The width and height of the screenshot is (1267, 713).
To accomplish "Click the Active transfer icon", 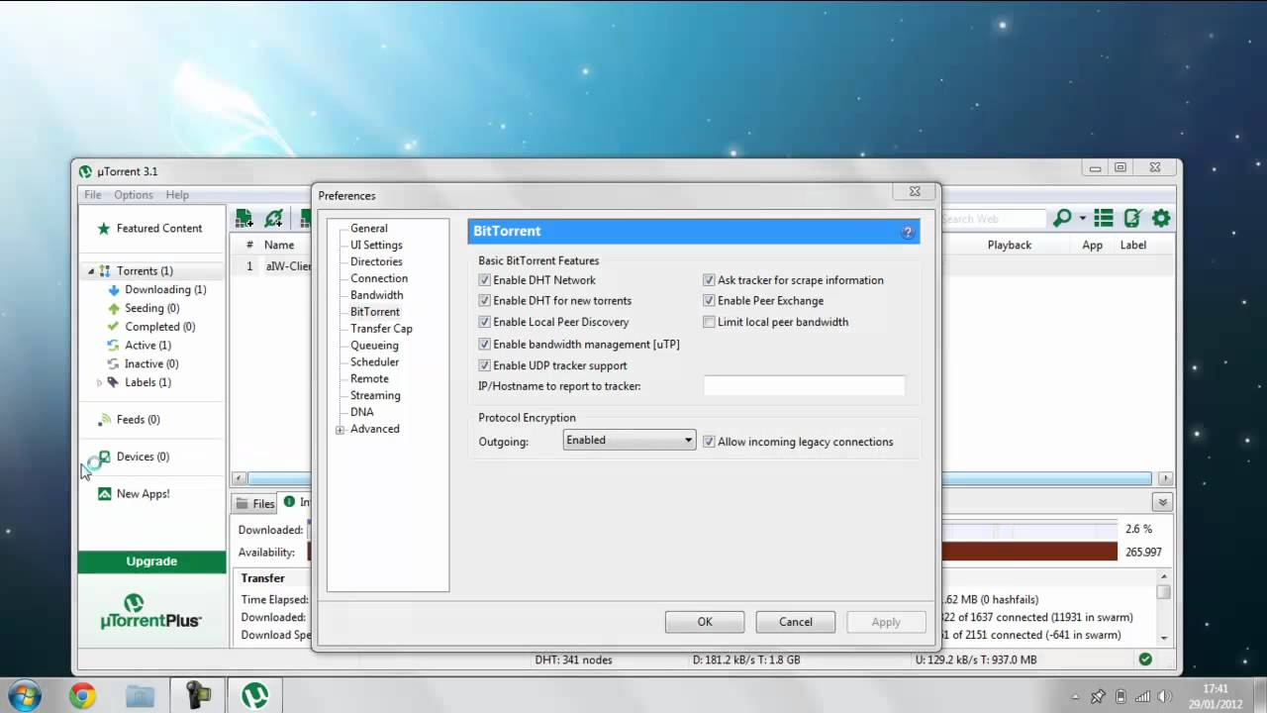I will (x=114, y=346).
